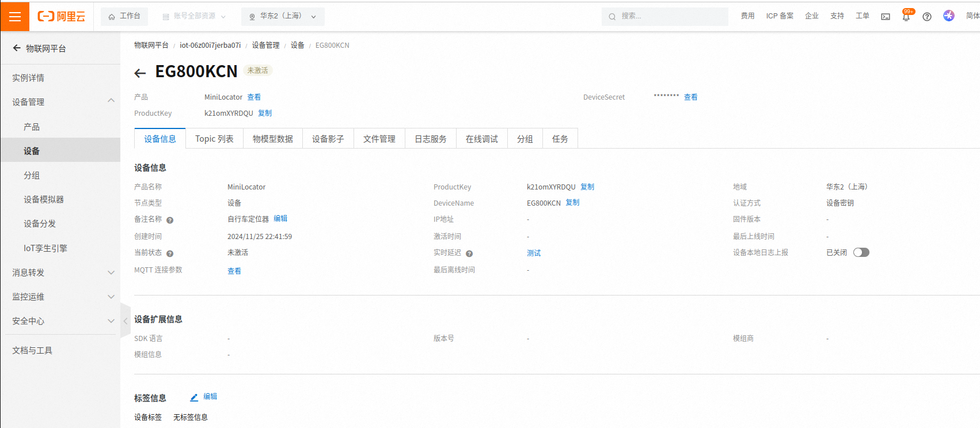This screenshot has height=428, width=980.
Task: Click back arrow beside EG800KCN title
Action: click(140, 73)
